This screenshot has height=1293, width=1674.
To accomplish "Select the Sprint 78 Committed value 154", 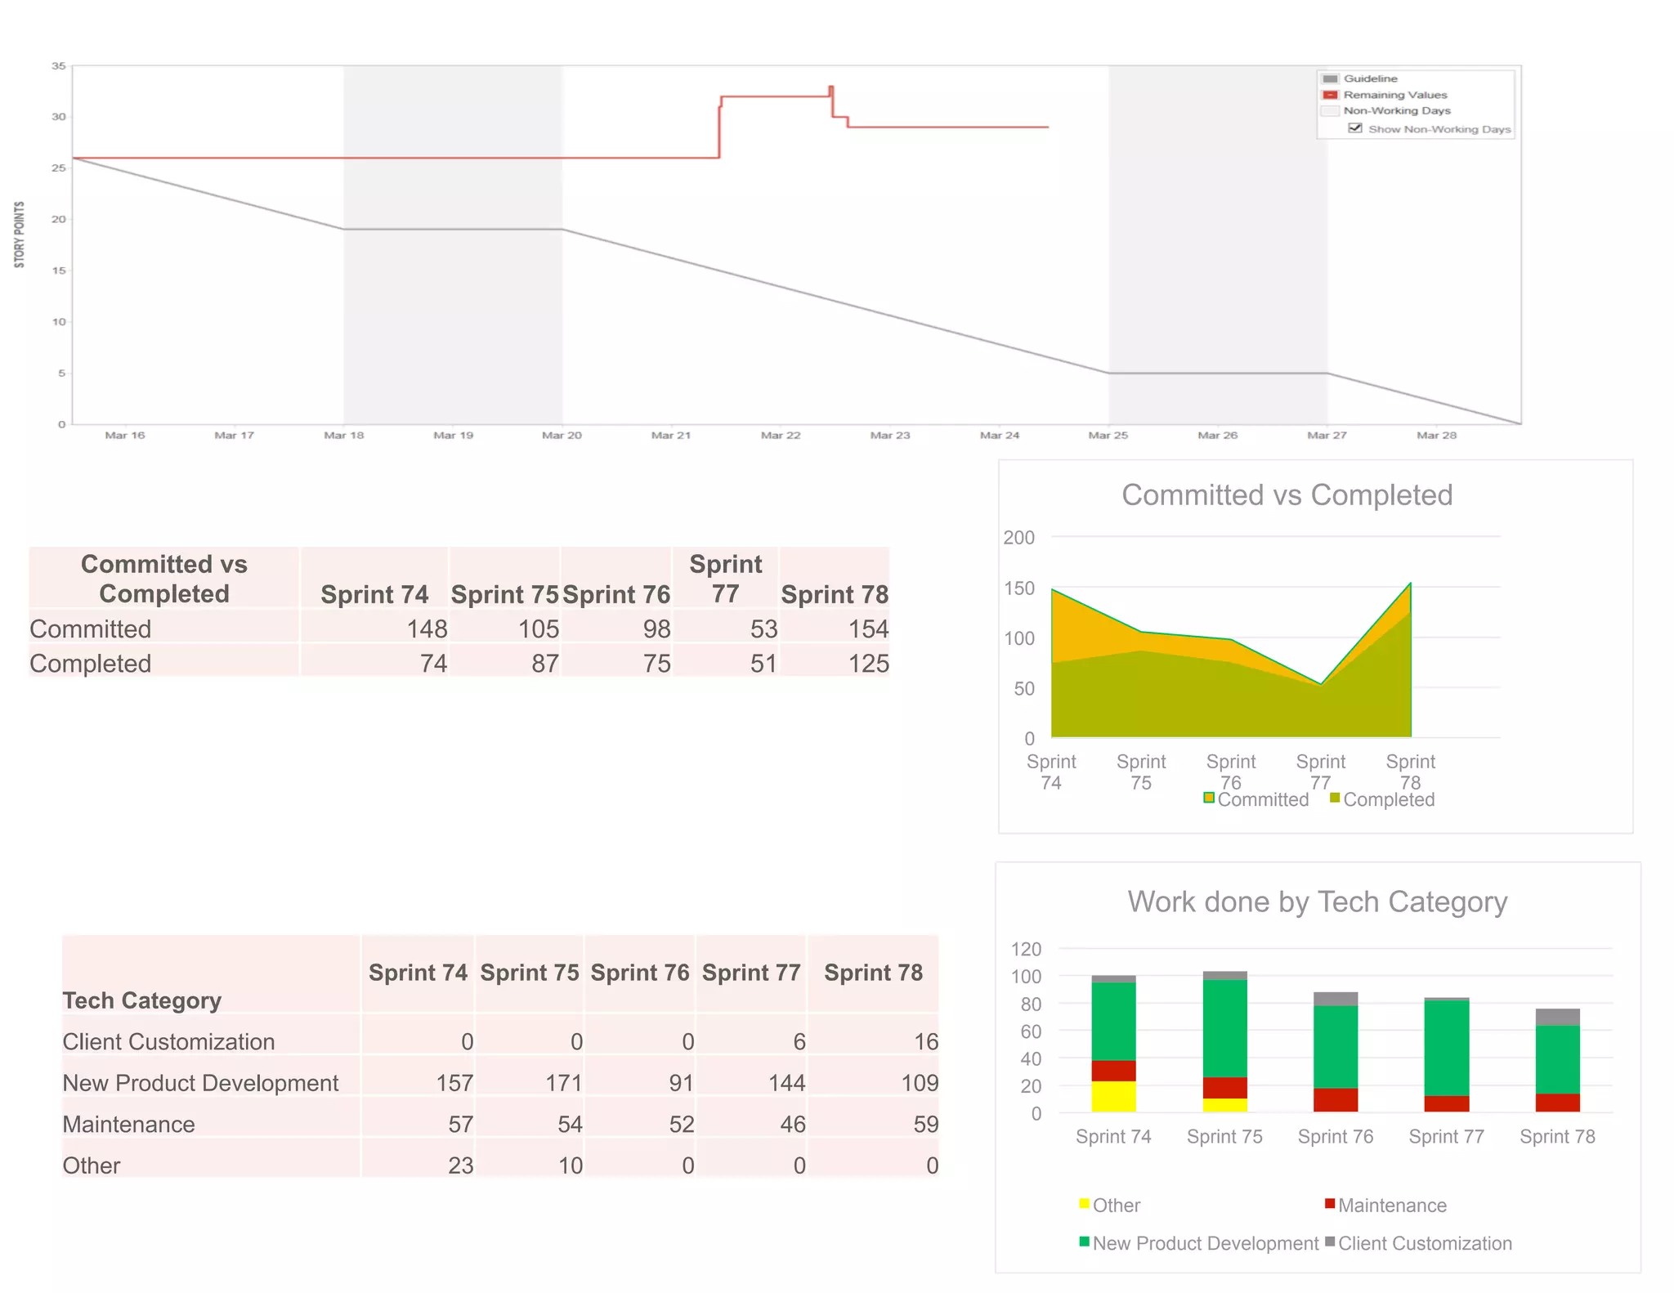I will pyautogui.click(x=867, y=629).
